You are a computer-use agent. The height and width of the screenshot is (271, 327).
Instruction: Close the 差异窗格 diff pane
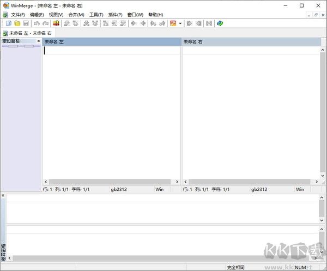pos(3,195)
